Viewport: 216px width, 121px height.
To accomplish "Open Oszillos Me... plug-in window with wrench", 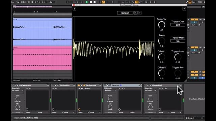I will (x=58, y=85).
